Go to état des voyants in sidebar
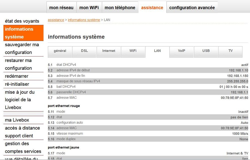This screenshot has width=250, height=160. click(x=22, y=21)
